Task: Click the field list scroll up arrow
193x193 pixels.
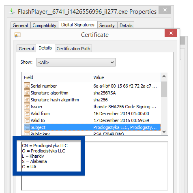Action: point(164,76)
